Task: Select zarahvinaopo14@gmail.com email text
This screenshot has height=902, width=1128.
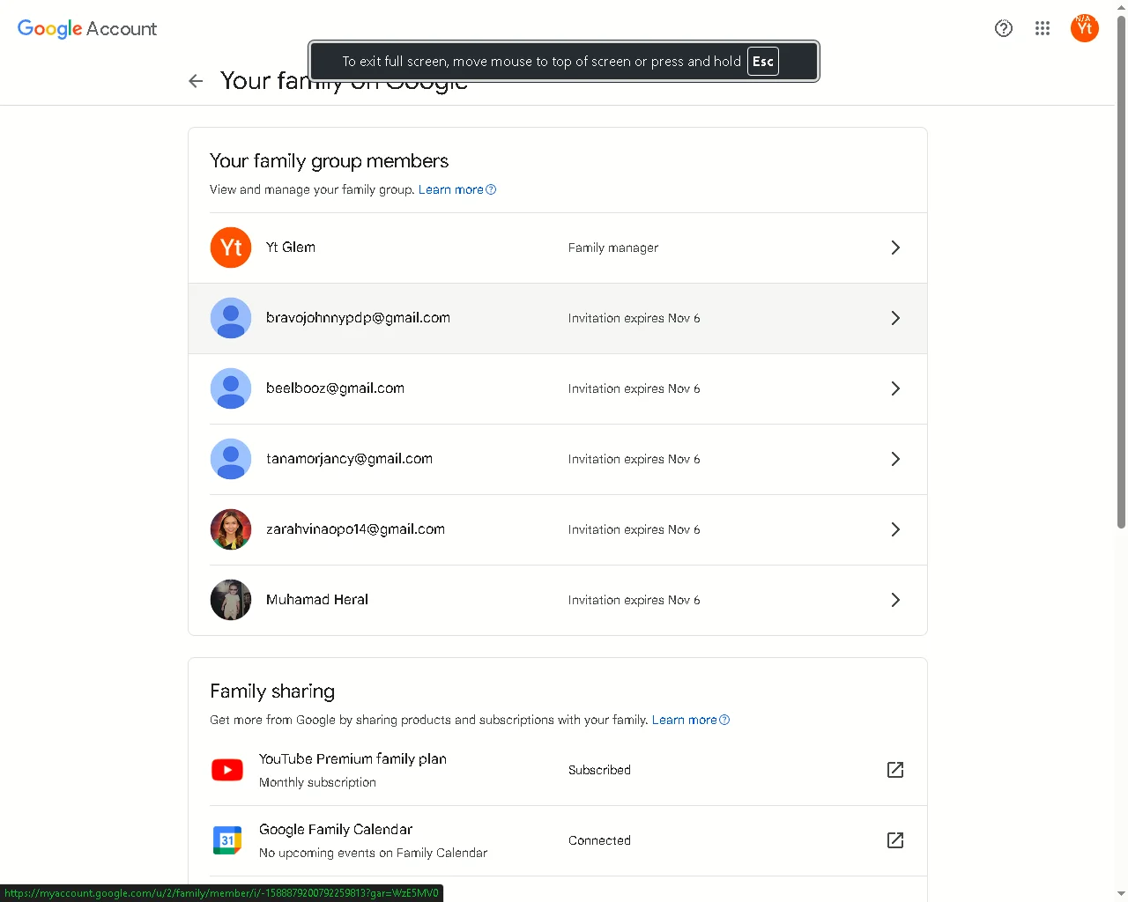Action: click(355, 529)
